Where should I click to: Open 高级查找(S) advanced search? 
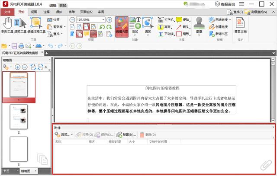point(256,12)
